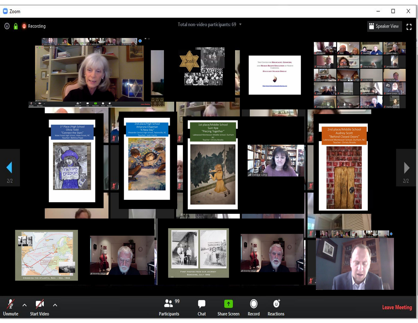The image size is (418, 323).
Task: Select Alexander Silbiger tile beside the map
Action: (122, 255)
